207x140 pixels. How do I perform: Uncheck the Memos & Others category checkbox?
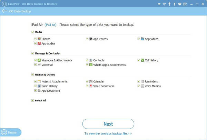click(x=33, y=74)
